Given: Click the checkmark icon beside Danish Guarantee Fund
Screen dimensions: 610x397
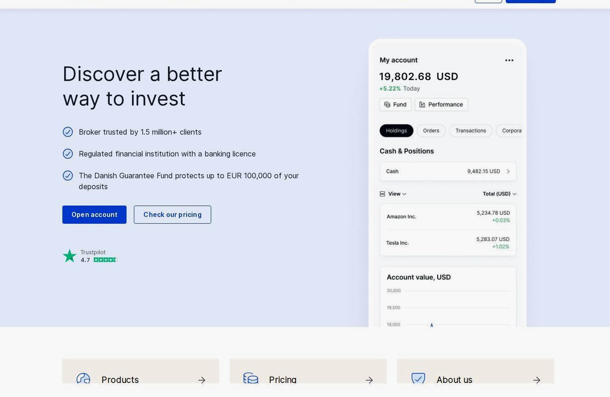Looking at the screenshot, I should pos(68,176).
